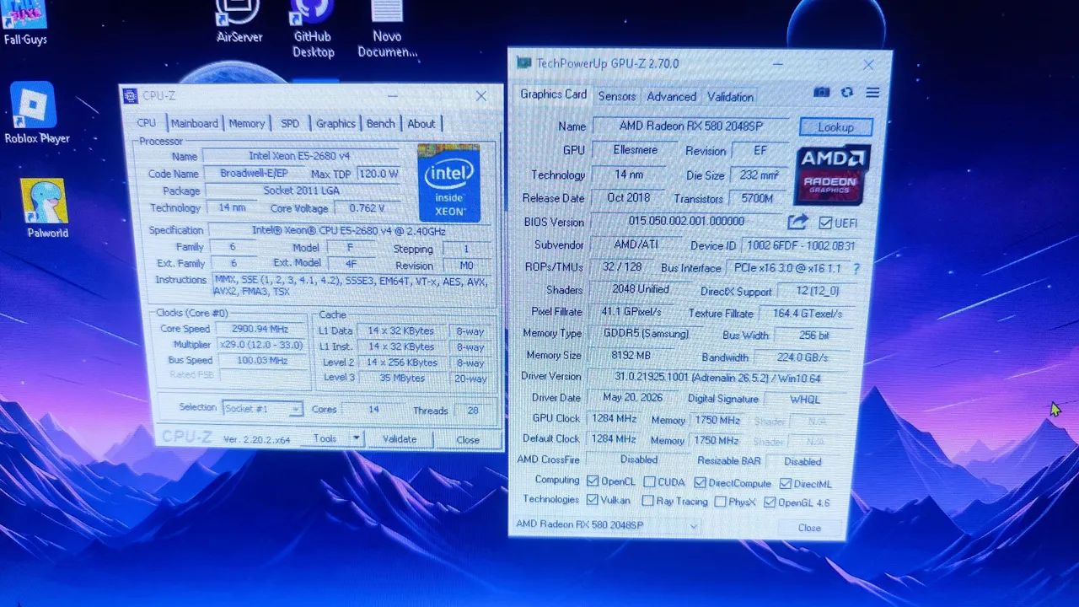
Task: Open the AirServer desktop shortcut
Action: click(x=239, y=21)
